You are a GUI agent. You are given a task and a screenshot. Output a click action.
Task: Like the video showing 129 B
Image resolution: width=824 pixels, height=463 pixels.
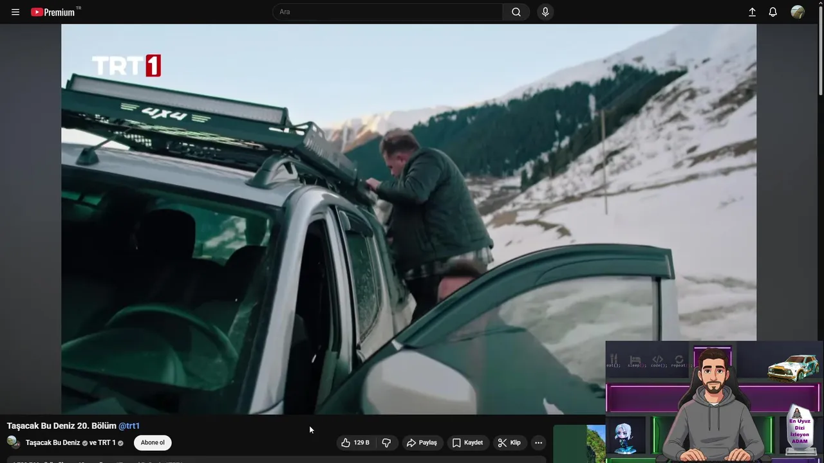(355, 442)
